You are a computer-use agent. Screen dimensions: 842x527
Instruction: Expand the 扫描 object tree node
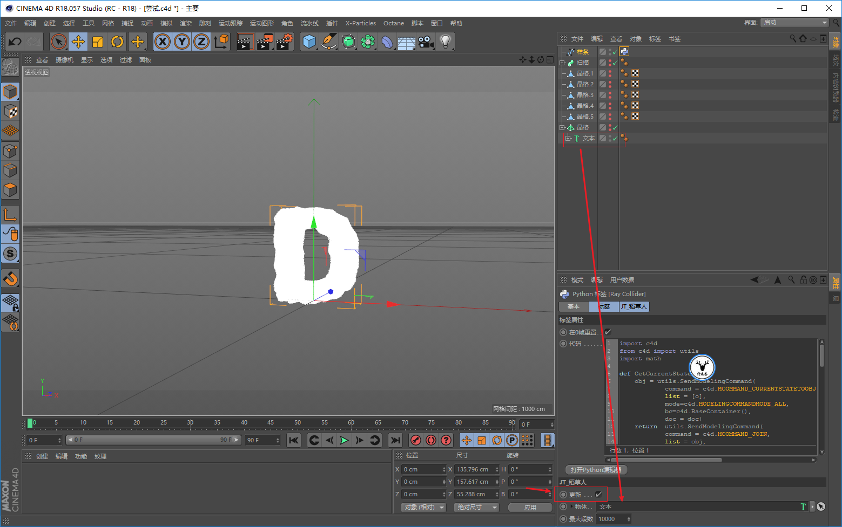(562, 63)
